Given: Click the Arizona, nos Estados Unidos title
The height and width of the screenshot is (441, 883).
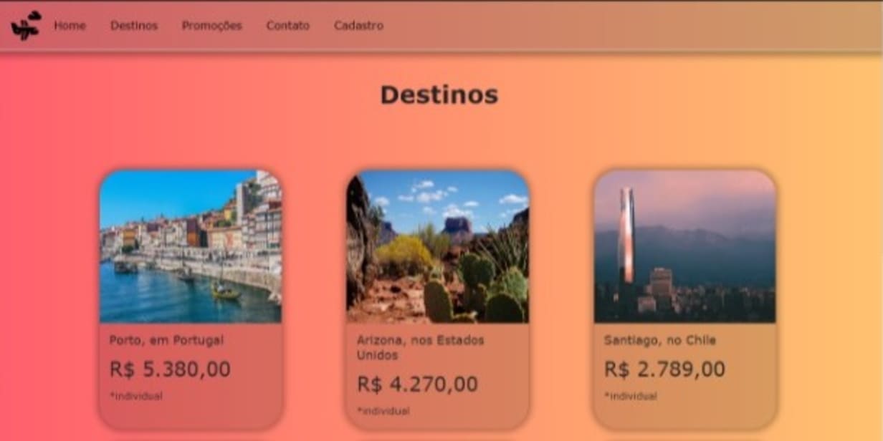Looking at the screenshot, I should click(x=421, y=347).
